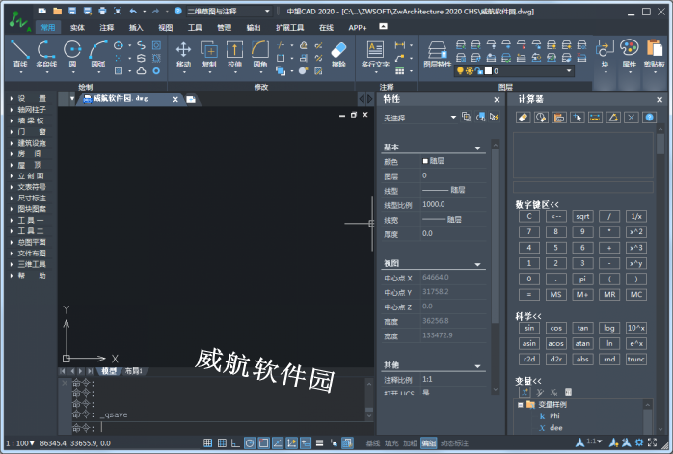The width and height of the screenshot is (673, 454).
Task: Toggle object snap in status bar
Action: (x=263, y=442)
